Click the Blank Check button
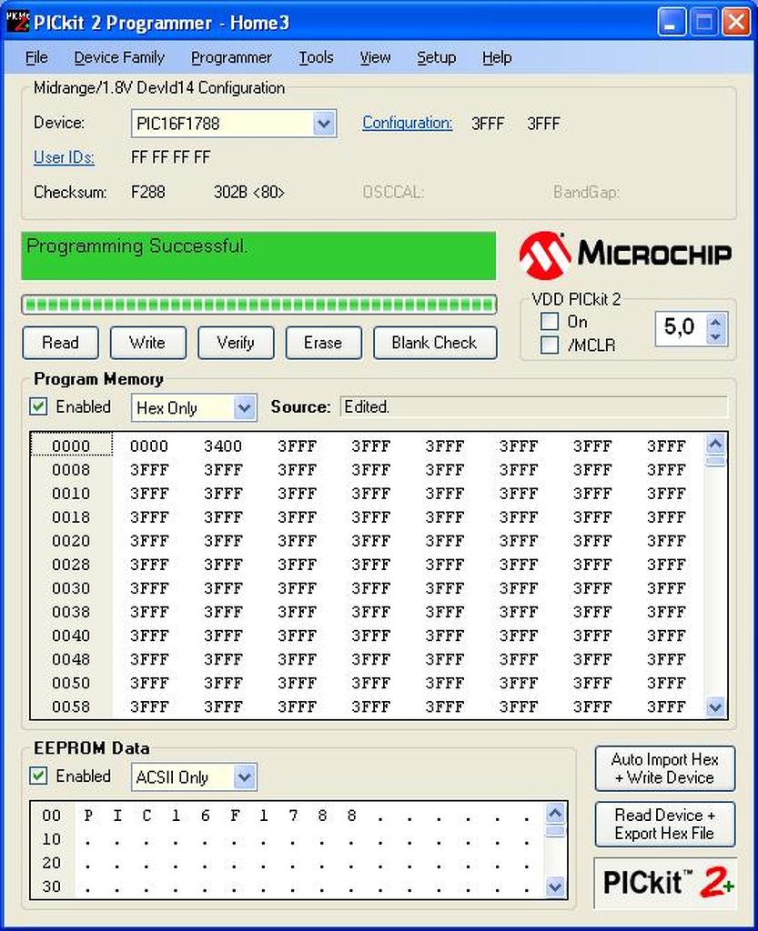The image size is (758, 931). pyautogui.click(x=435, y=343)
